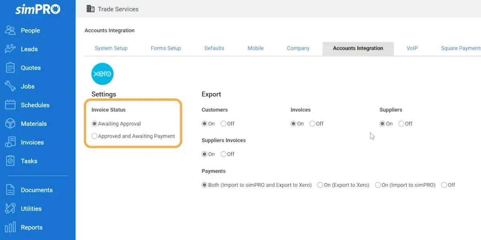The width and height of the screenshot is (481, 240).
Task: Open the Defaults tab
Action: click(214, 48)
